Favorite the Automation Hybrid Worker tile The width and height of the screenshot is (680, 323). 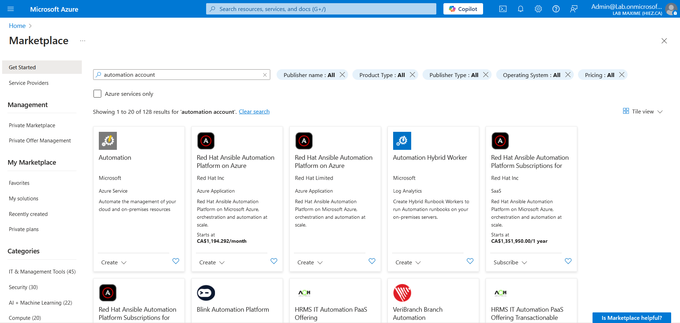coord(470,261)
